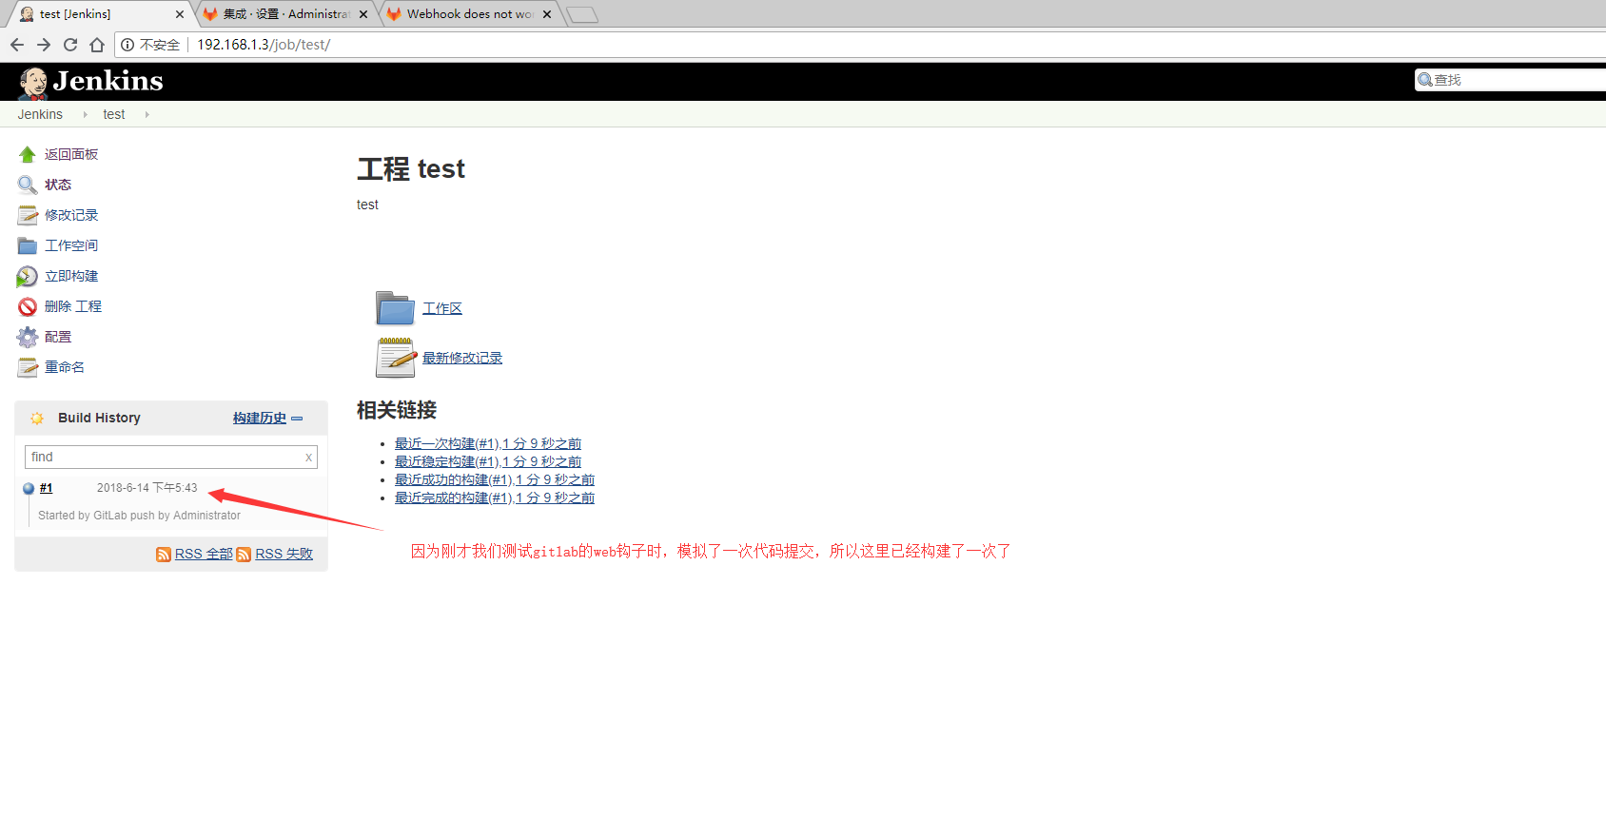The width and height of the screenshot is (1606, 839).
Task: Open 最近稳定构建(#1) link
Action: point(488,461)
